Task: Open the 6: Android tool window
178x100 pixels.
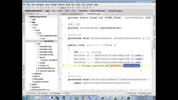Action: click(42, 93)
